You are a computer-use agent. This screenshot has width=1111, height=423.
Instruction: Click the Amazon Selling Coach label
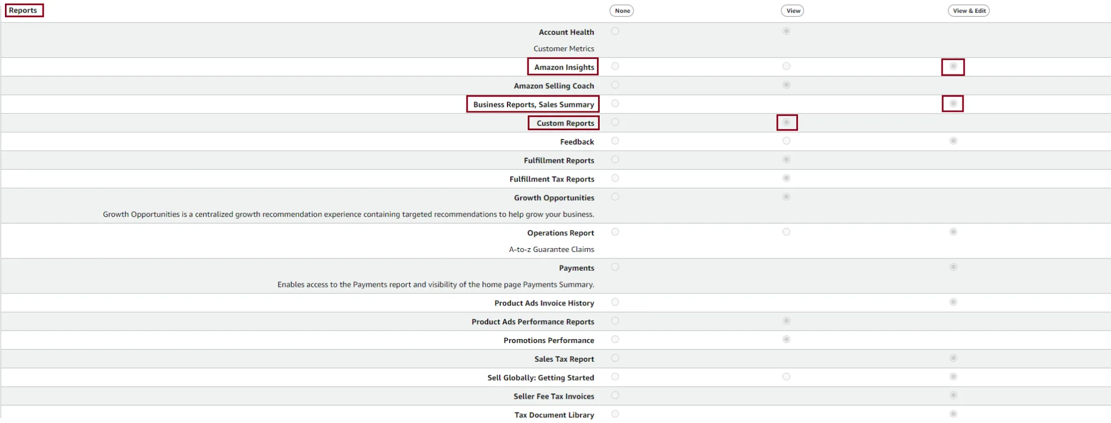(554, 86)
